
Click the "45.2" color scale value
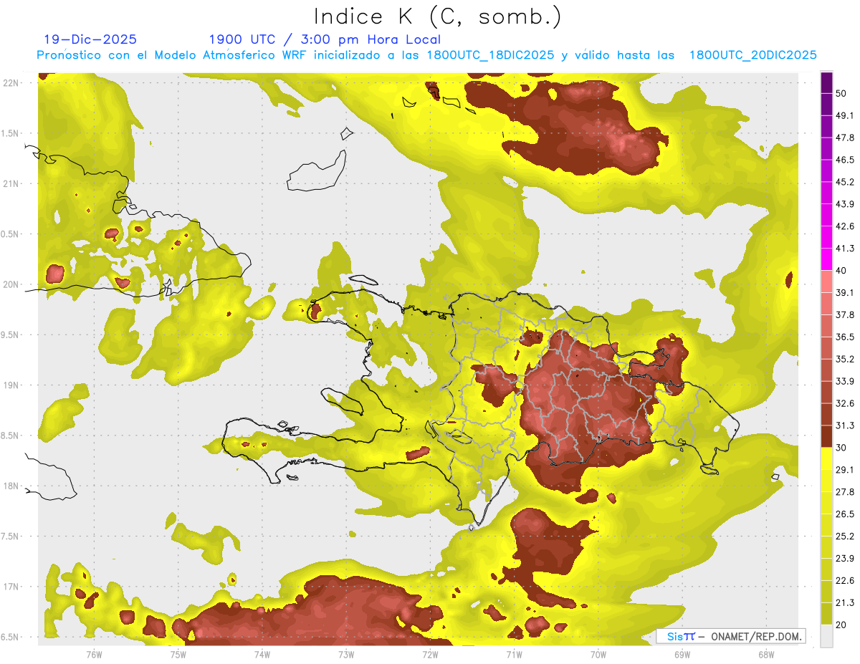tap(845, 182)
